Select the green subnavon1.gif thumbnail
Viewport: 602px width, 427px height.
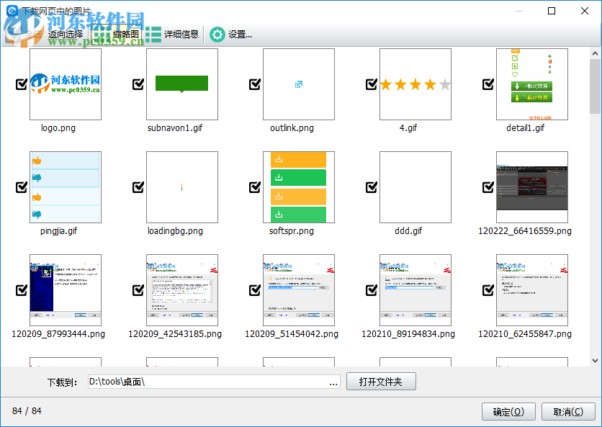tap(182, 84)
